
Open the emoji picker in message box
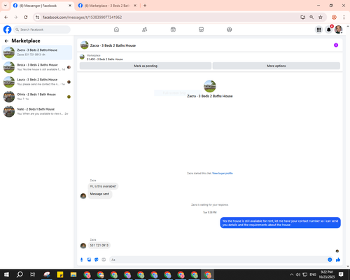(x=330, y=260)
